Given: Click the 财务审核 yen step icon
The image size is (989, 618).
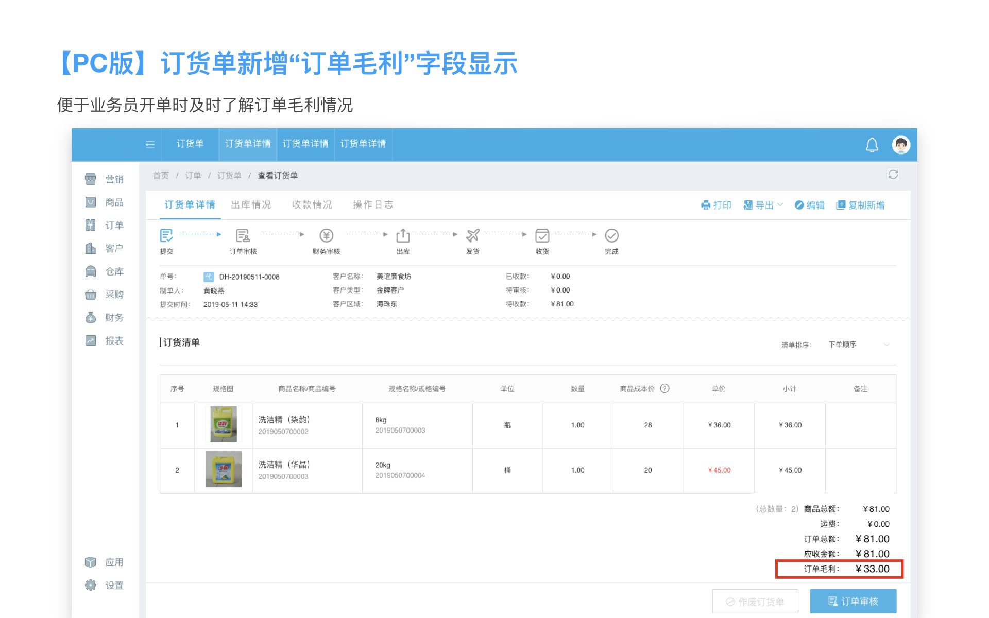Looking at the screenshot, I should click(x=326, y=236).
